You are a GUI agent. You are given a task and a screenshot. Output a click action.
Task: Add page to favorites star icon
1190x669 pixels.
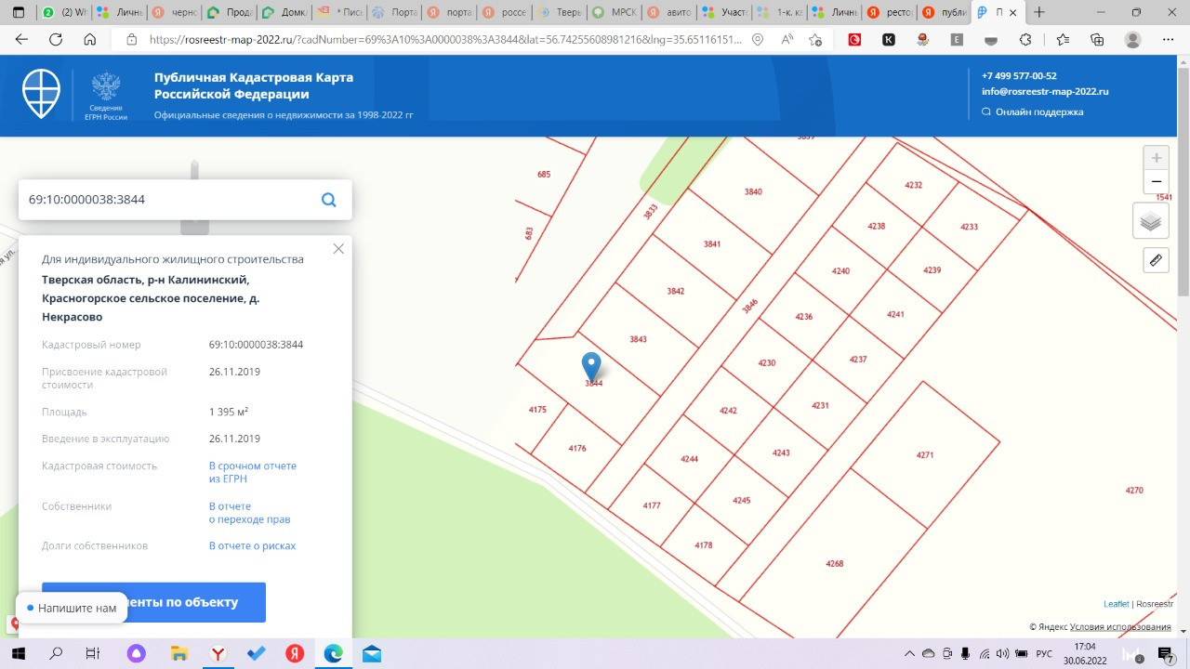[x=815, y=40]
